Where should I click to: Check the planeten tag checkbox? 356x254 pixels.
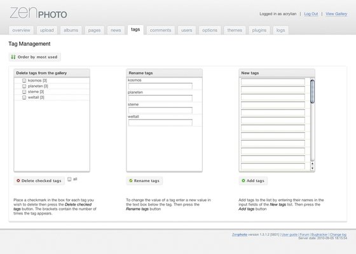coord(24,86)
